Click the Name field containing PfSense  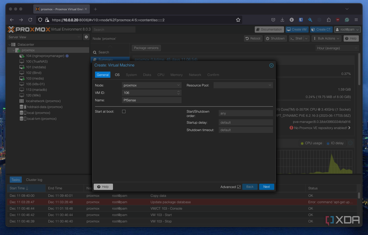pos(152,100)
